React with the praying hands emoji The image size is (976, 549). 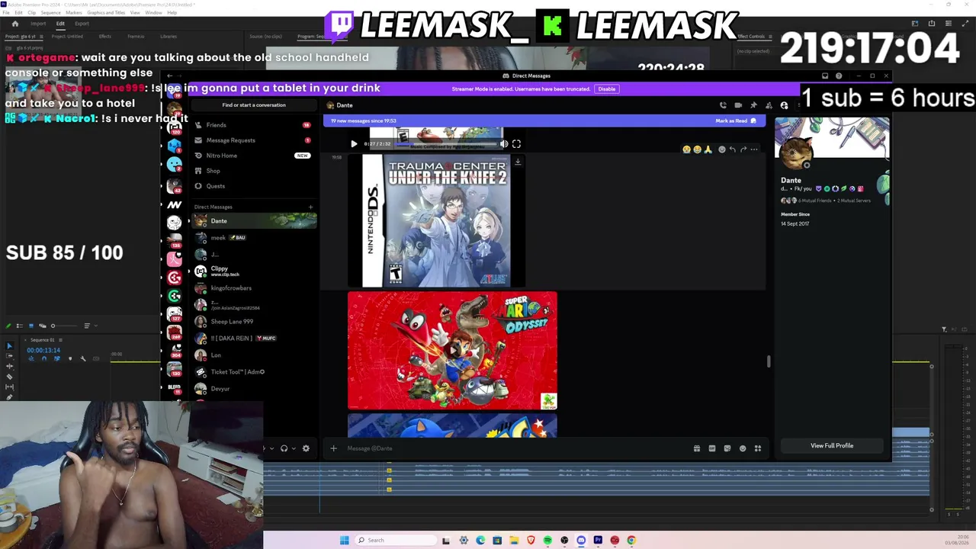coord(708,149)
